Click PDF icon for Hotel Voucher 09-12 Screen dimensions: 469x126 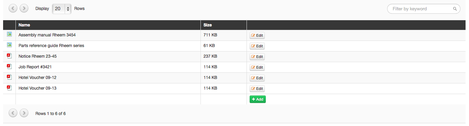(x=9, y=77)
